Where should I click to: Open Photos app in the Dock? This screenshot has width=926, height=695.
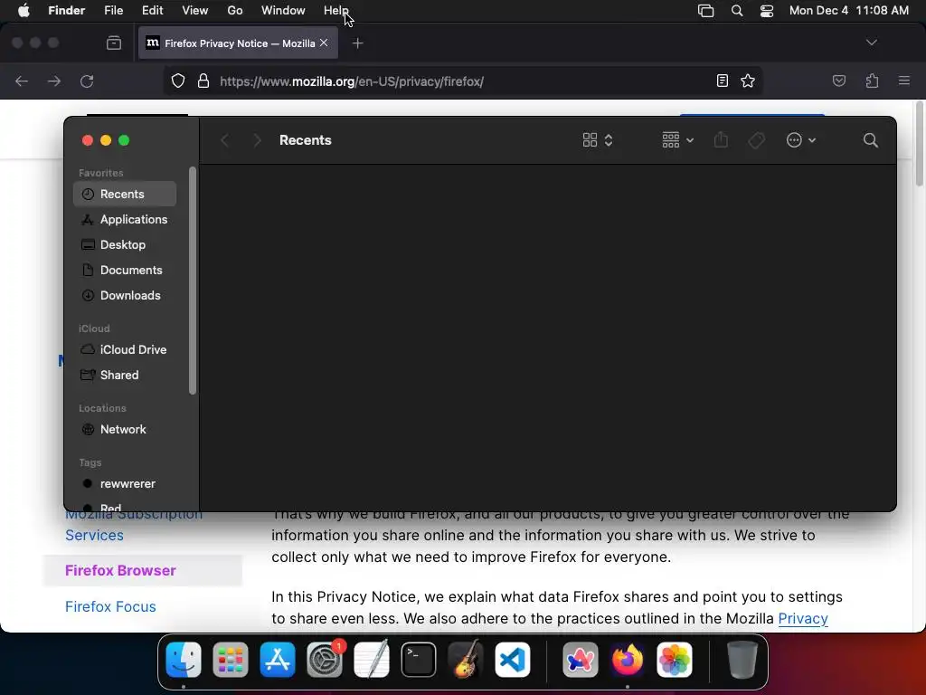tap(675, 660)
